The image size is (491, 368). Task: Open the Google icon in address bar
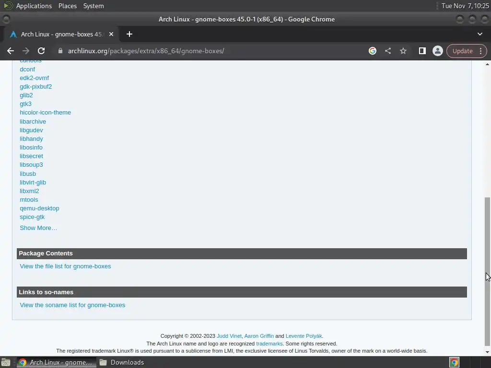(372, 51)
